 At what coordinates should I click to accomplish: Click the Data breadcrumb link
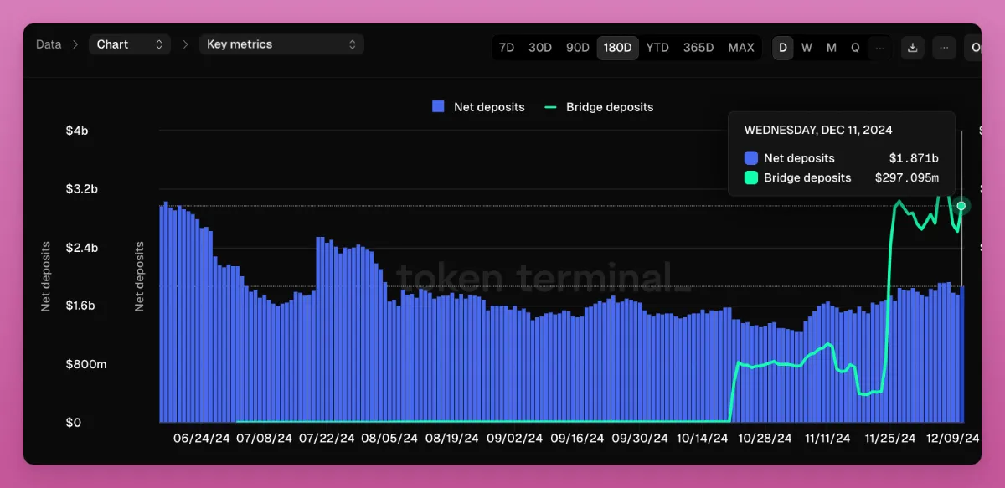point(49,44)
